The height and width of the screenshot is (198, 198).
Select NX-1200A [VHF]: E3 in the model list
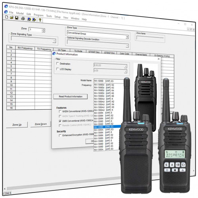click(104, 129)
